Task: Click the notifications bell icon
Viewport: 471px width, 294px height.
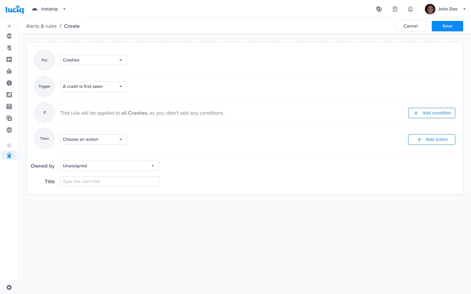Action: pyautogui.click(x=410, y=9)
